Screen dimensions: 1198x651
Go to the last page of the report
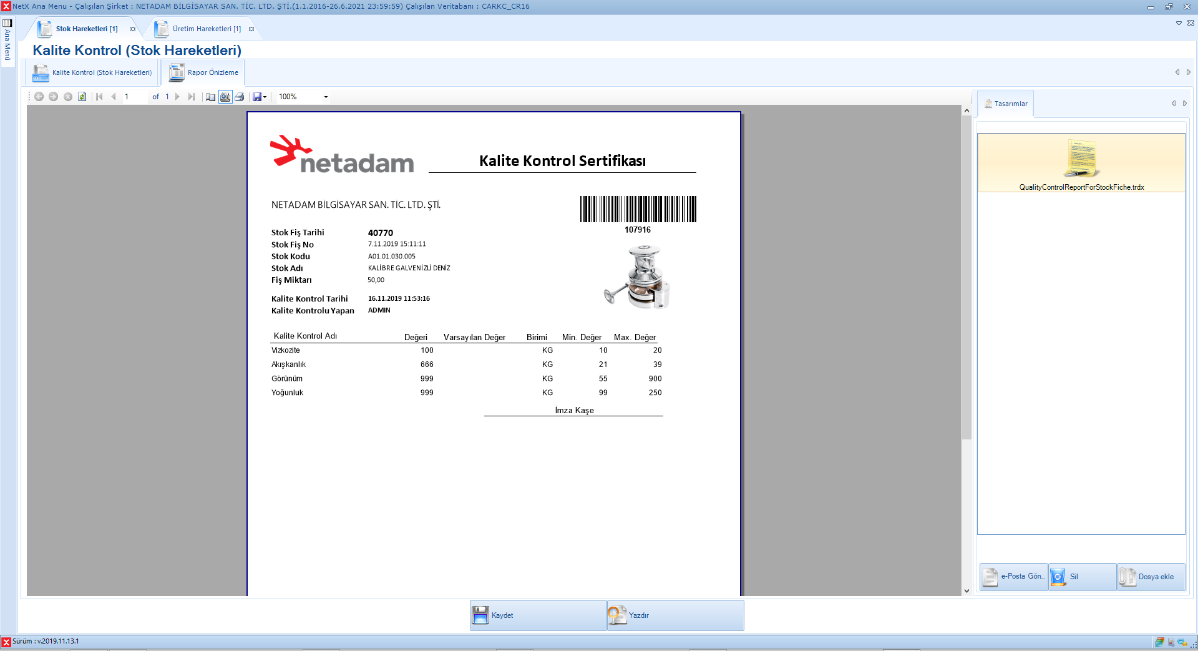click(191, 97)
